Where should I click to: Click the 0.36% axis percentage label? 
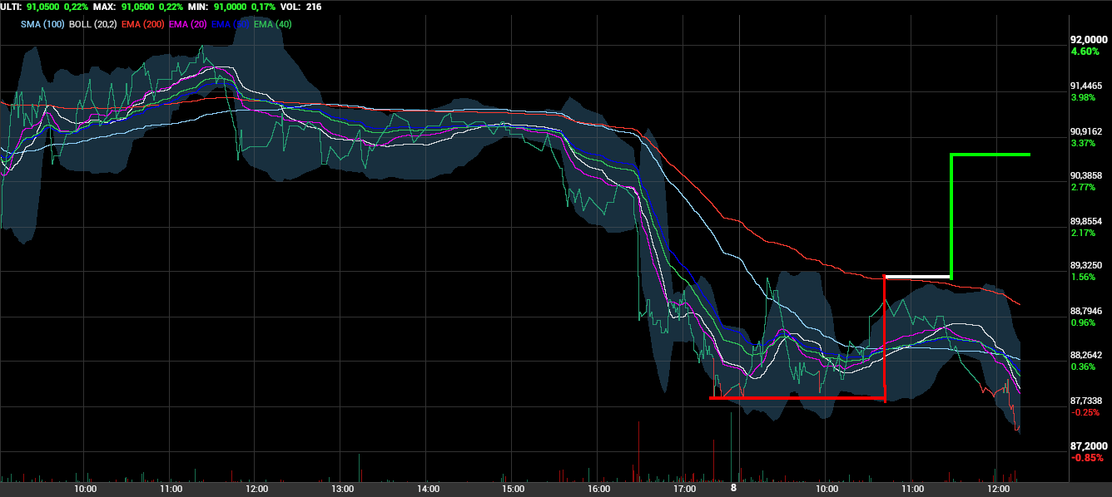[x=1084, y=367]
